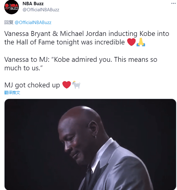Open the blue @OfficialNBABuzz reply-to mention
This screenshot has width=177, height=190.
point(33,23)
